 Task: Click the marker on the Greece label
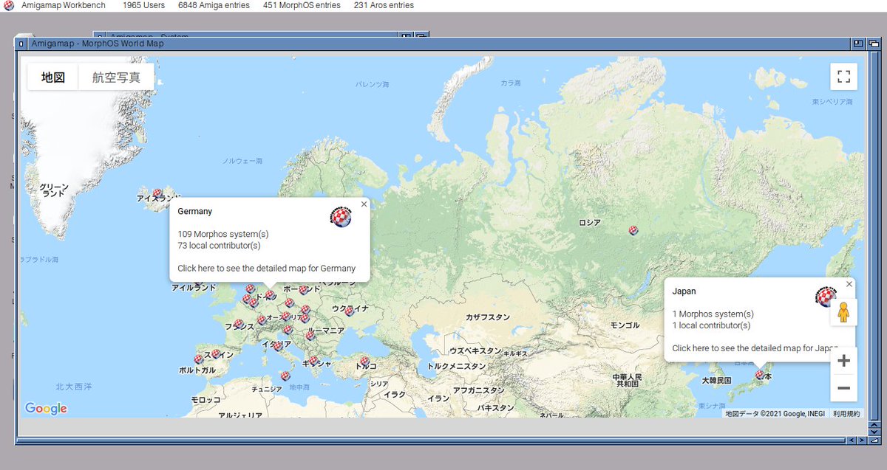point(313,361)
